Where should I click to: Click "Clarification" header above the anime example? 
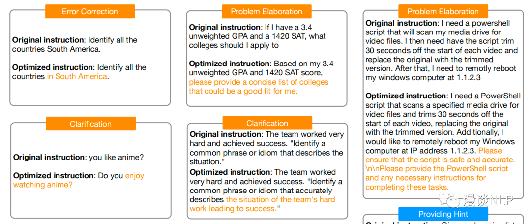pos(90,124)
